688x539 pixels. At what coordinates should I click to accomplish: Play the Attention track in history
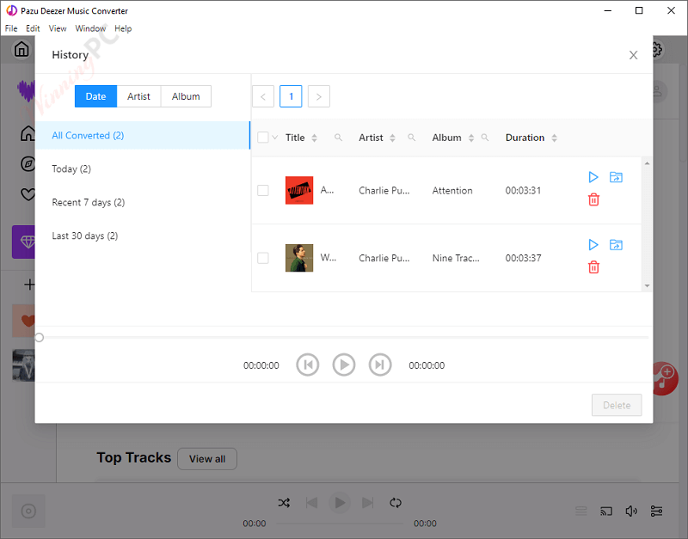593,177
